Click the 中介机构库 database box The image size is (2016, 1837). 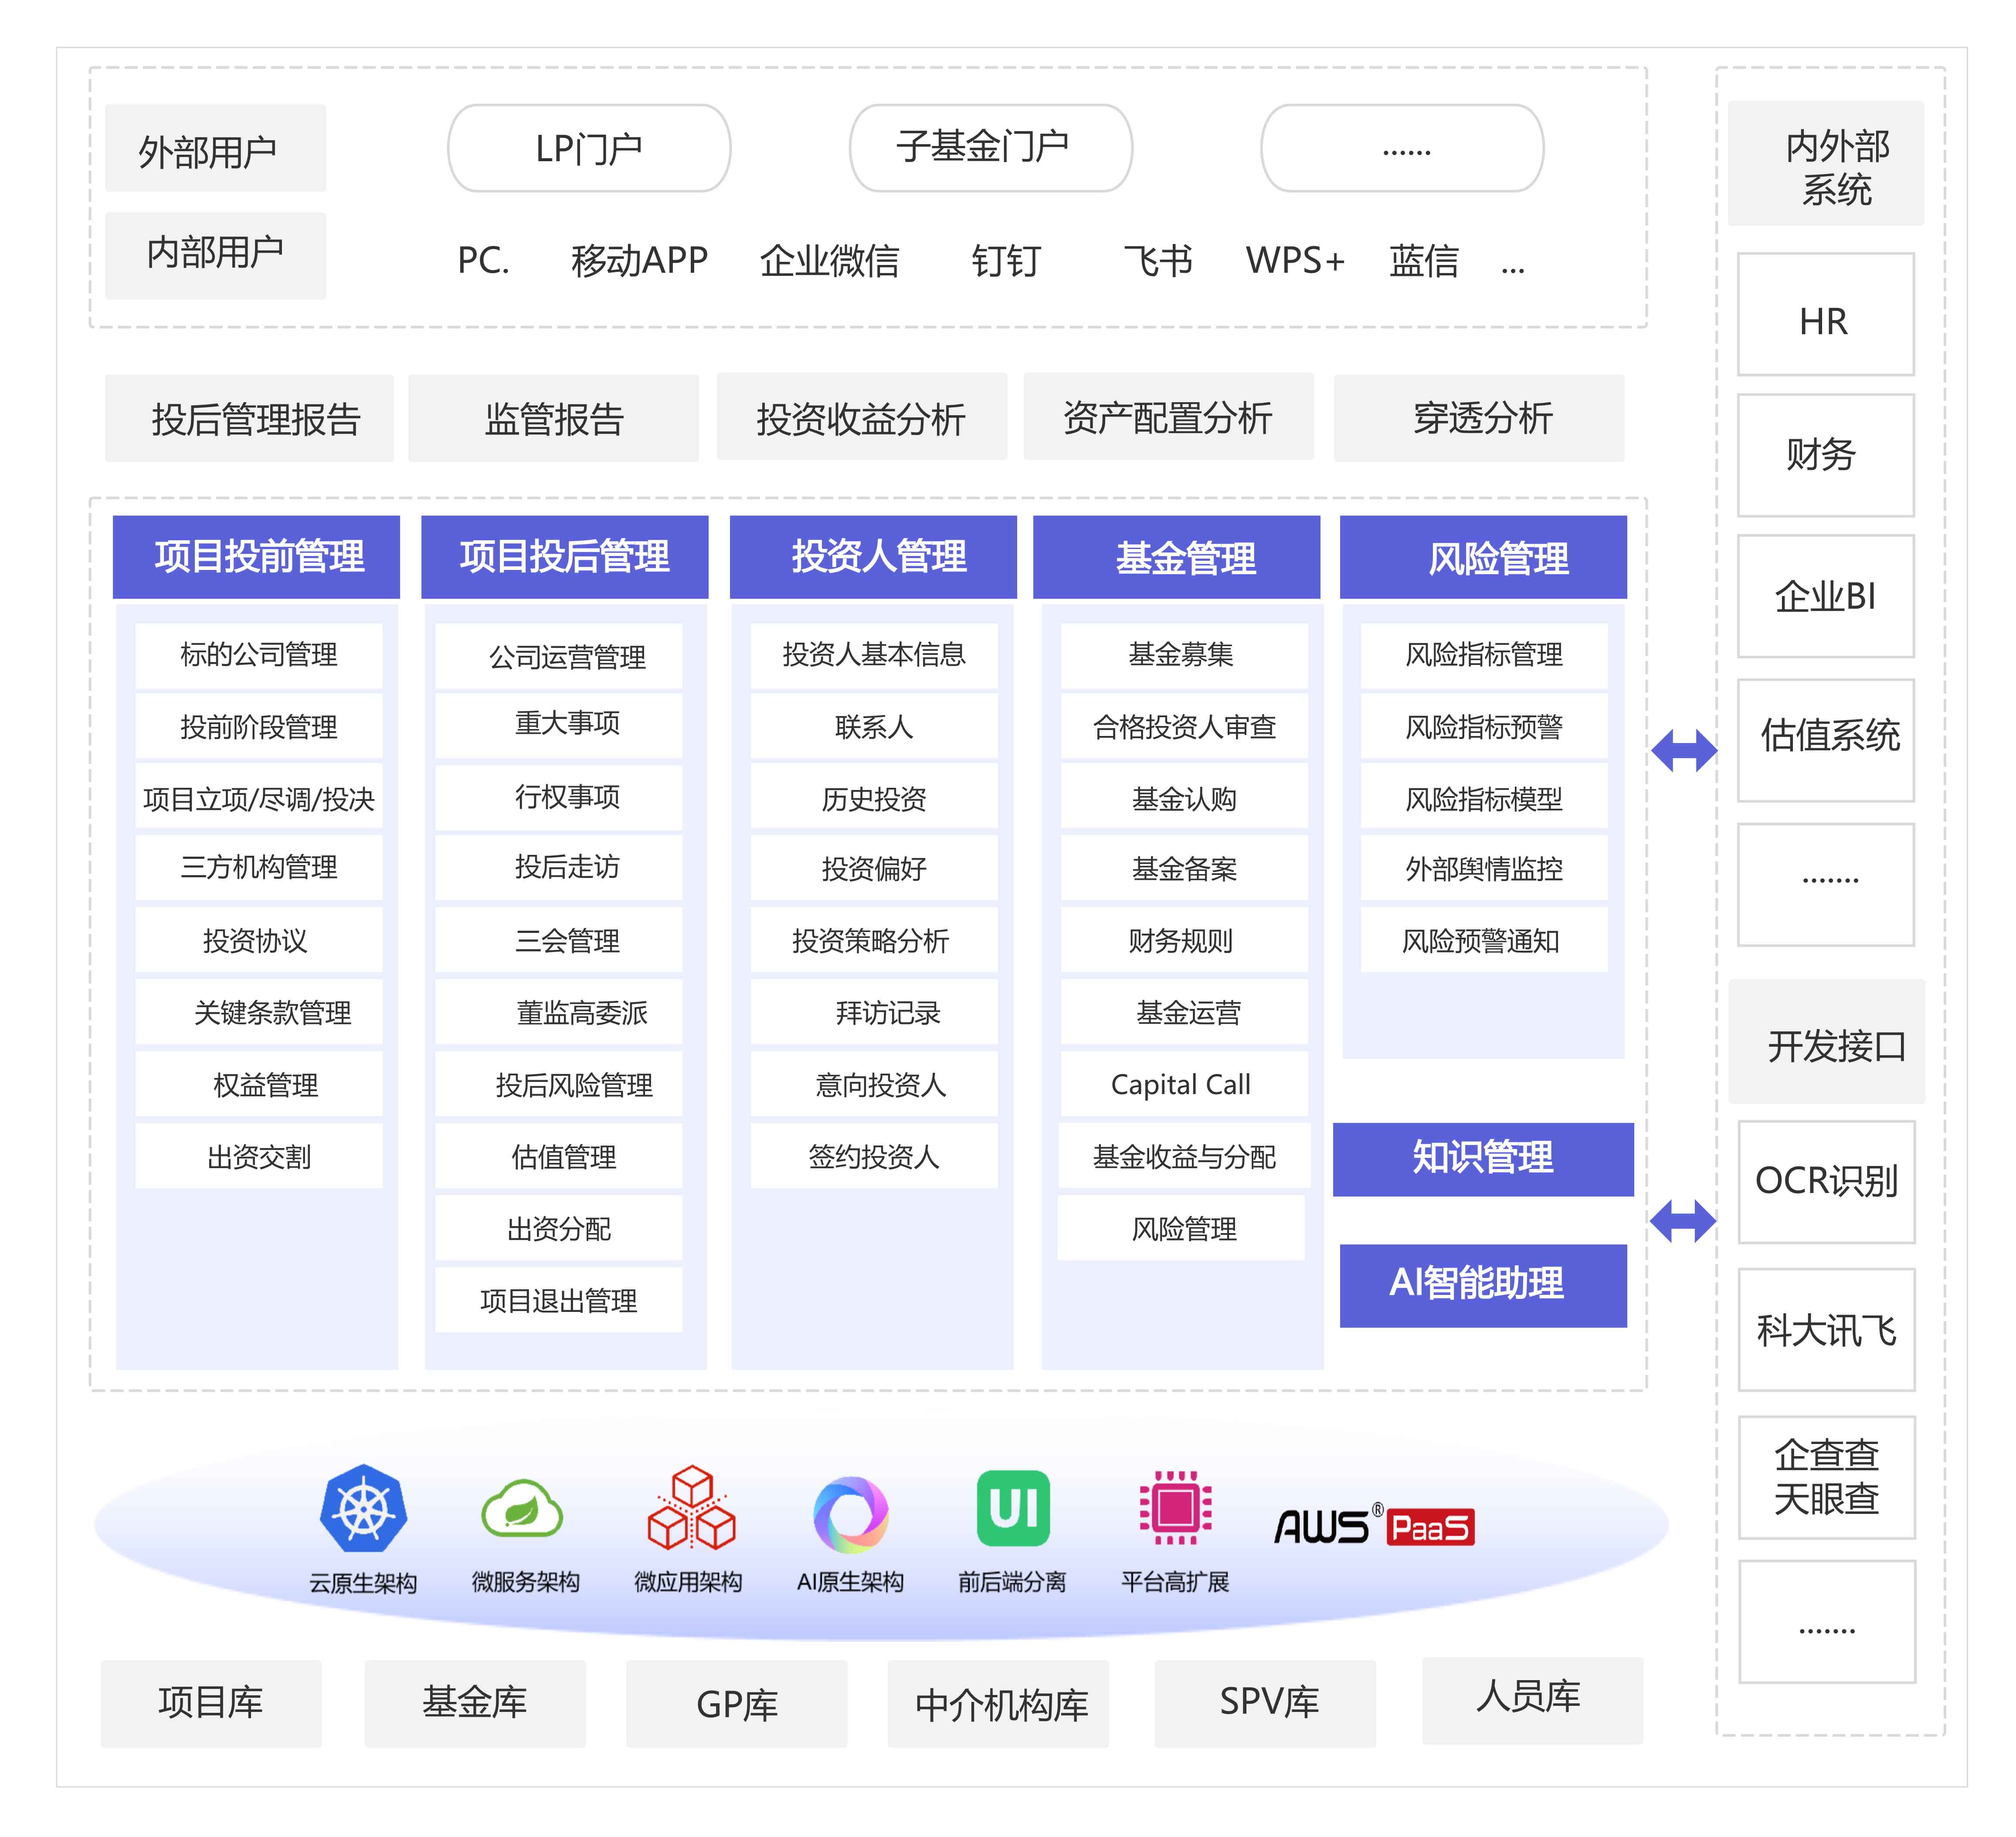pyautogui.click(x=998, y=1704)
